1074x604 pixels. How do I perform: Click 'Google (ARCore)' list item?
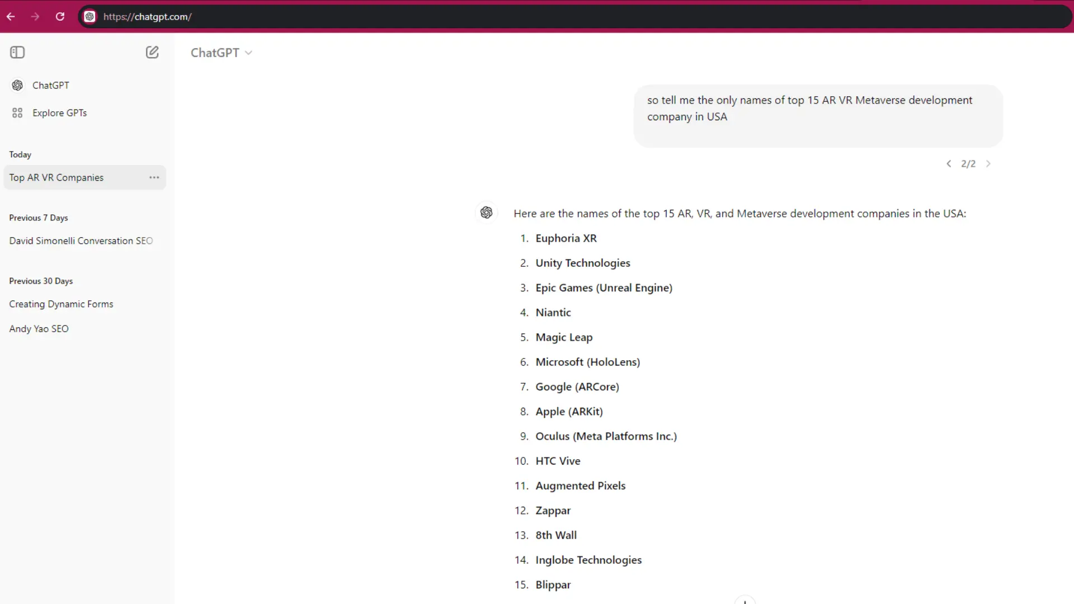click(x=577, y=387)
